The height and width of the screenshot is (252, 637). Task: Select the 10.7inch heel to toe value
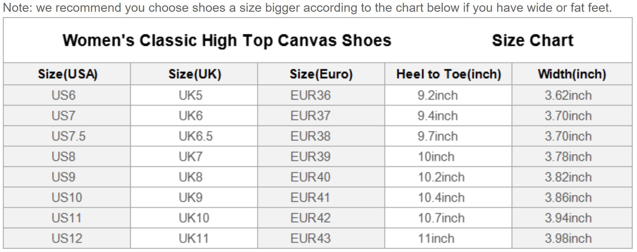click(441, 218)
